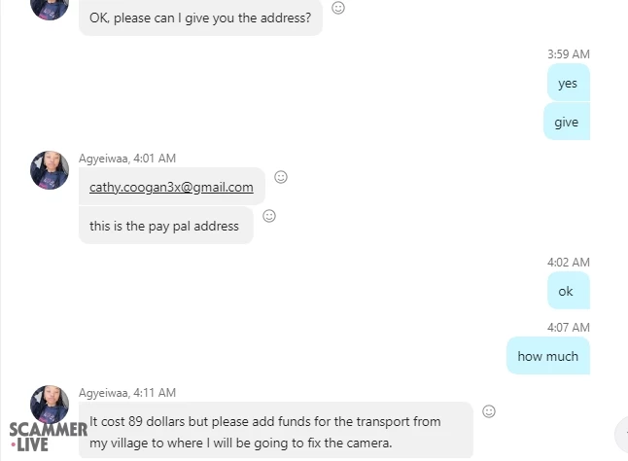
Task: Click the reaction smiley beside the address question
Action: coord(338,8)
